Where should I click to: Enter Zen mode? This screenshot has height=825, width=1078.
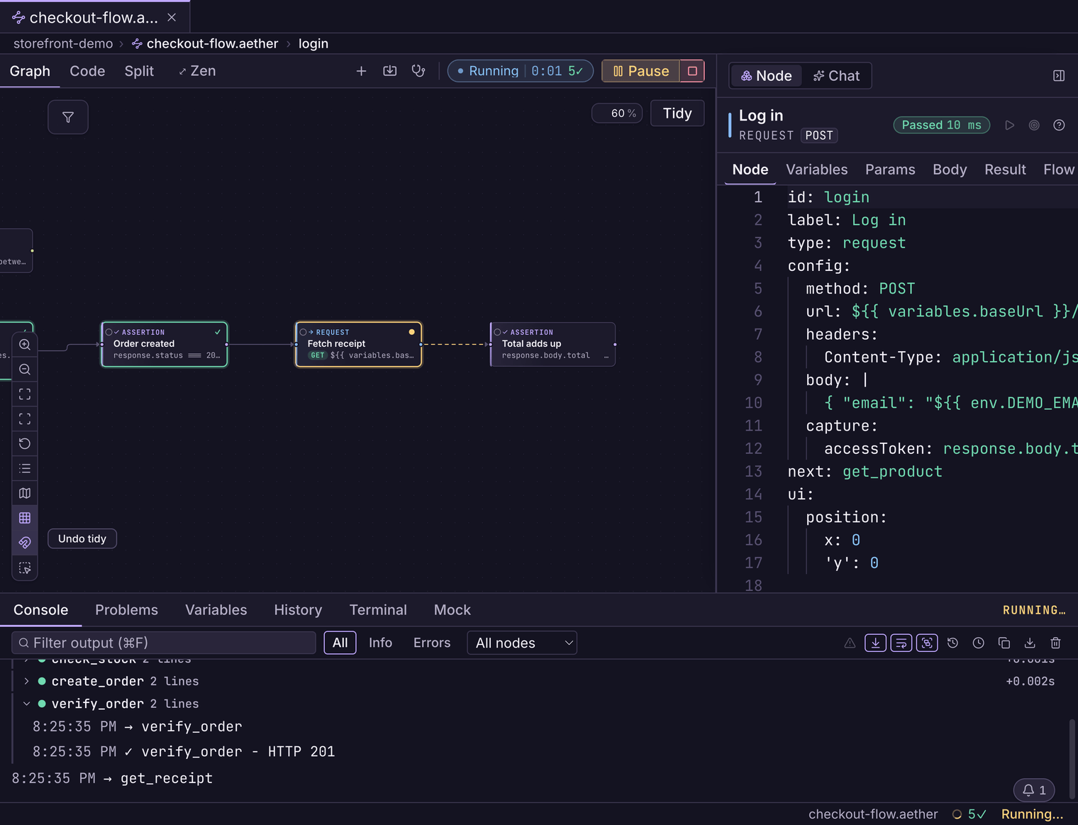pos(197,71)
